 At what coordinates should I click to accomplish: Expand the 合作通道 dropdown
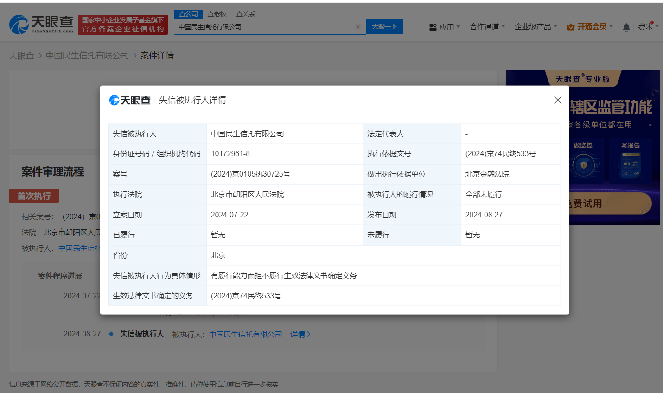point(487,27)
